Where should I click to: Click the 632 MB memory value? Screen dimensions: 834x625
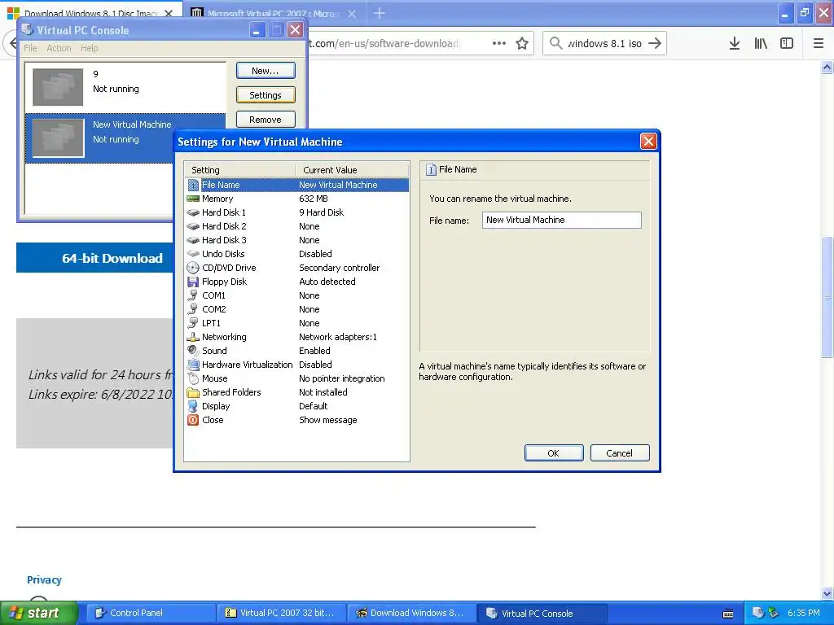(x=314, y=199)
